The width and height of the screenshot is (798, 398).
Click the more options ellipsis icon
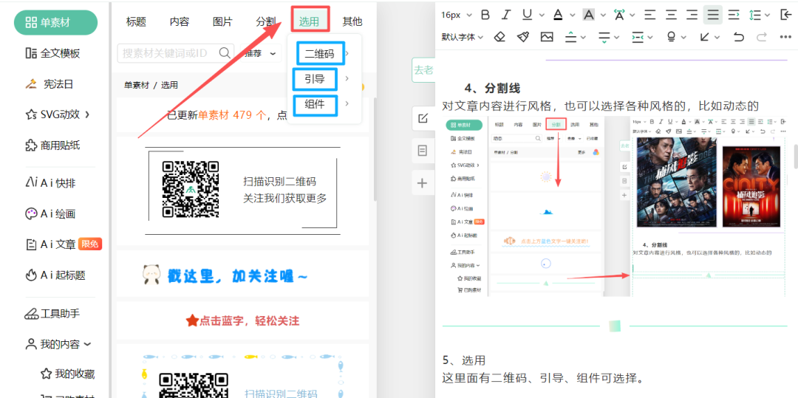[x=785, y=37]
